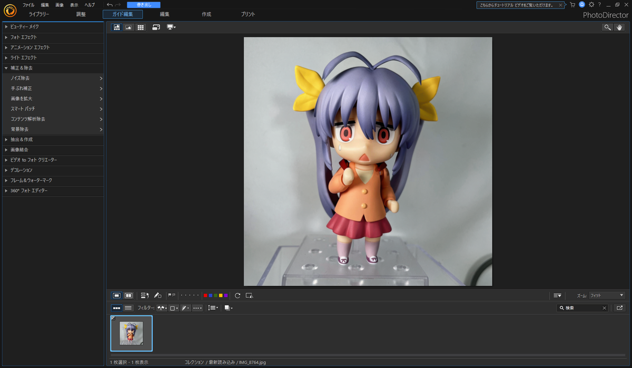Open the blue notification bell icon

(582, 4)
